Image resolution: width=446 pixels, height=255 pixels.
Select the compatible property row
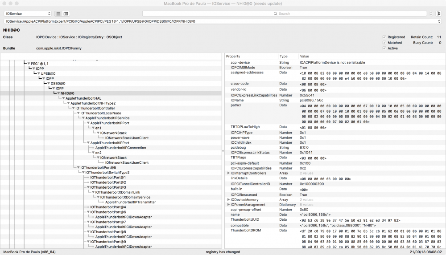(x=335, y=226)
